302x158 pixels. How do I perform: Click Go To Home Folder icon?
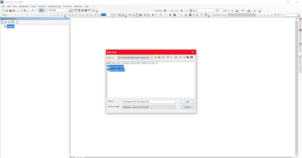[x=159, y=57]
